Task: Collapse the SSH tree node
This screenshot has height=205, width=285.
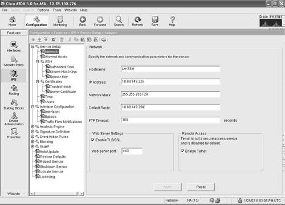Action: (x=38, y=61)
